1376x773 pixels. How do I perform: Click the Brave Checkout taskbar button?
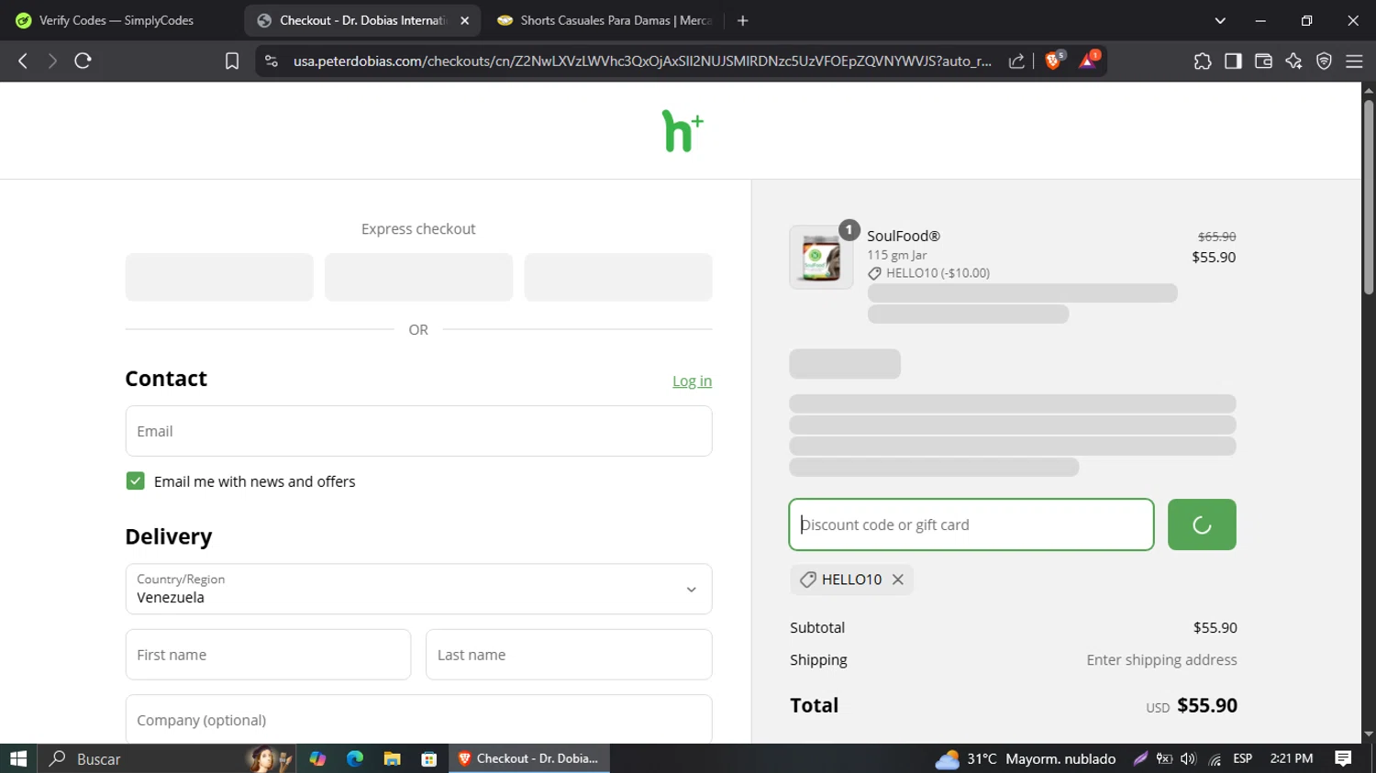[529, 758]
